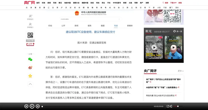This screenshot has width=208, height=110.
Task: Click the red APP+ icon
Action: click(30, 44)
